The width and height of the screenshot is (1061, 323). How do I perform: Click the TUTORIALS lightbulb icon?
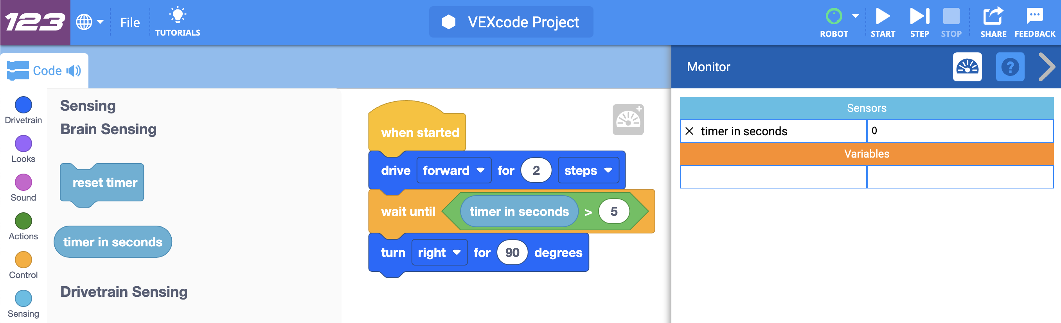coord(178,15)
